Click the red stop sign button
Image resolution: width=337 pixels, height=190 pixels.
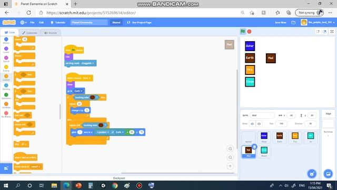pyautogui.click(x=249, y=32)
